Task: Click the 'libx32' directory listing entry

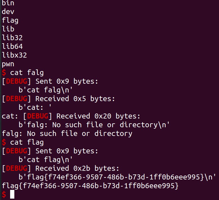Action: 14,55
